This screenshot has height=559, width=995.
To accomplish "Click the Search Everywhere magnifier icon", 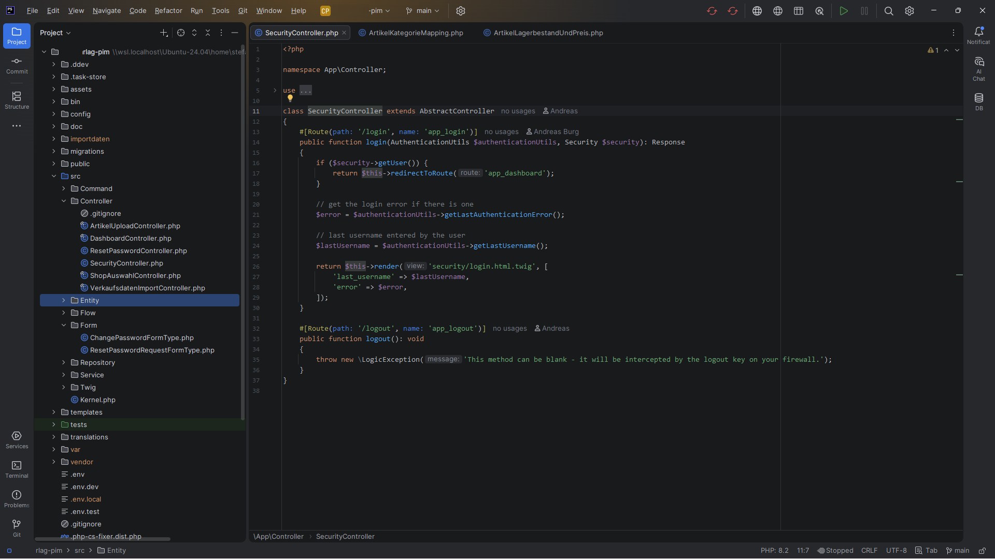I will coord(889,11).
